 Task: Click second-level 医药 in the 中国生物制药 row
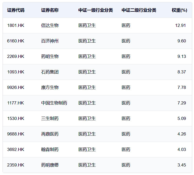[x=126, y=103]
